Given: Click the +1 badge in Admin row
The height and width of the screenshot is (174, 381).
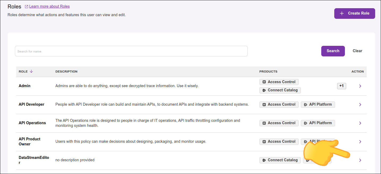Looking at the screenshot, I should (x=342, y=86).
